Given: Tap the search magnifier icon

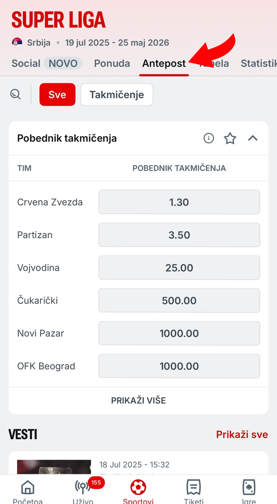Looking at the screenshot, I should coord(15,94).
